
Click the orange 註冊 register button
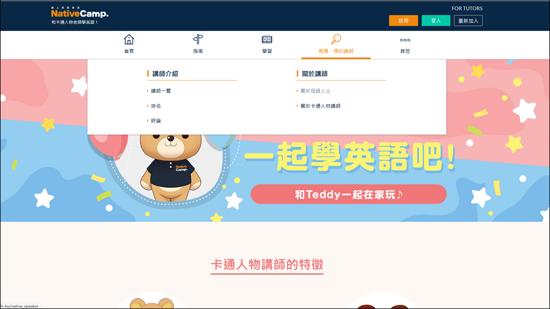pos(403,21)
